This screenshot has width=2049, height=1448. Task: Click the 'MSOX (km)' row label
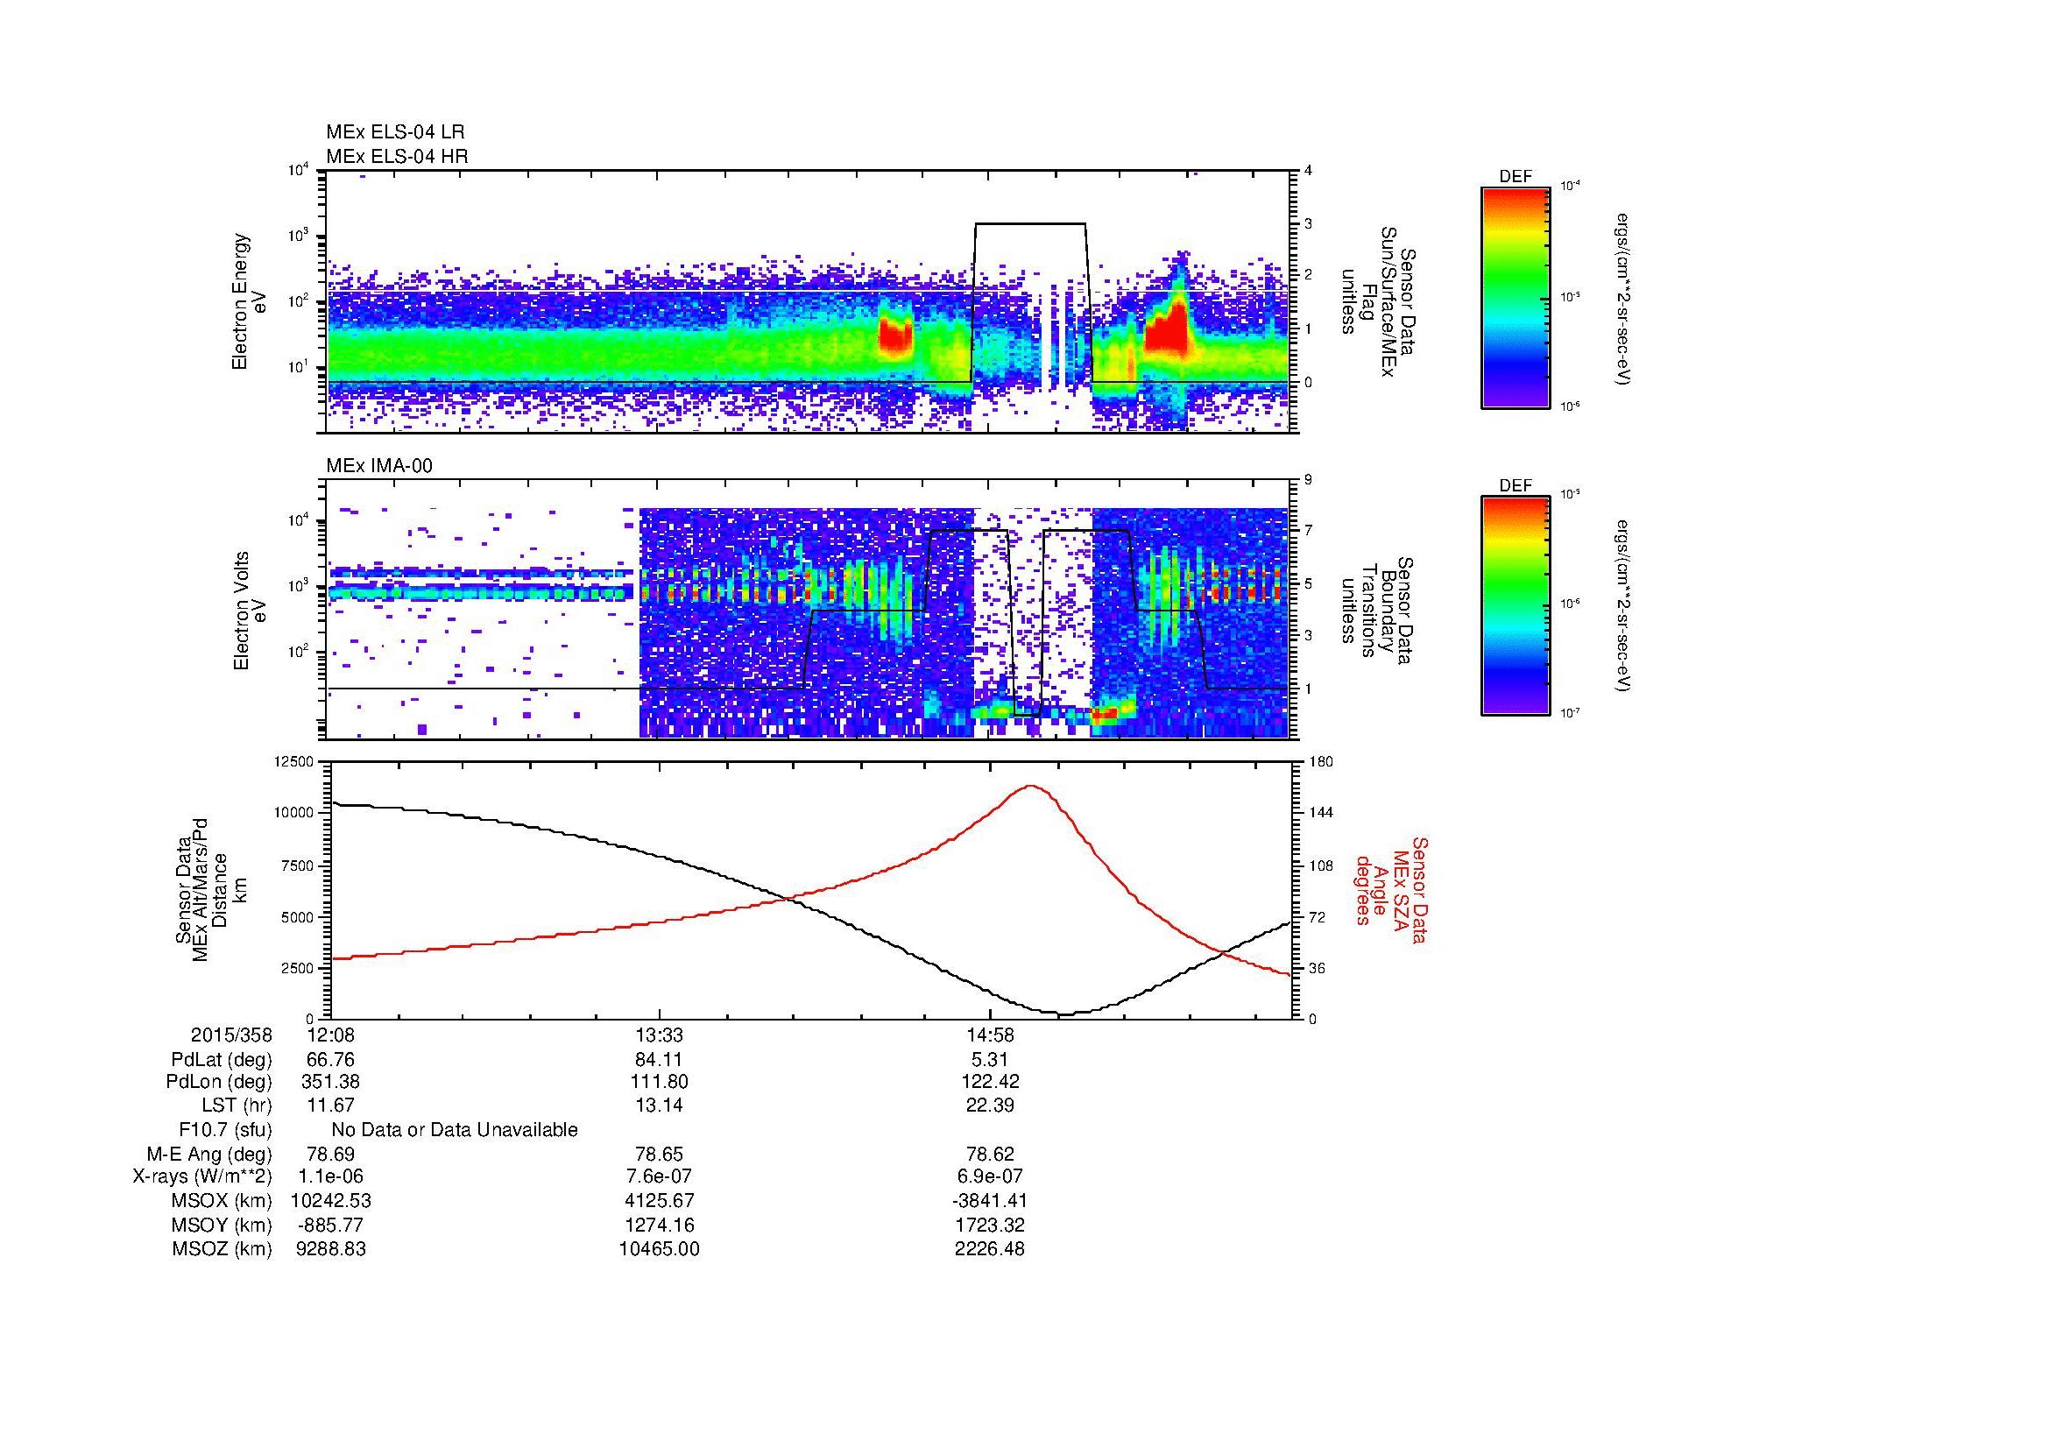coord(222,1201)
